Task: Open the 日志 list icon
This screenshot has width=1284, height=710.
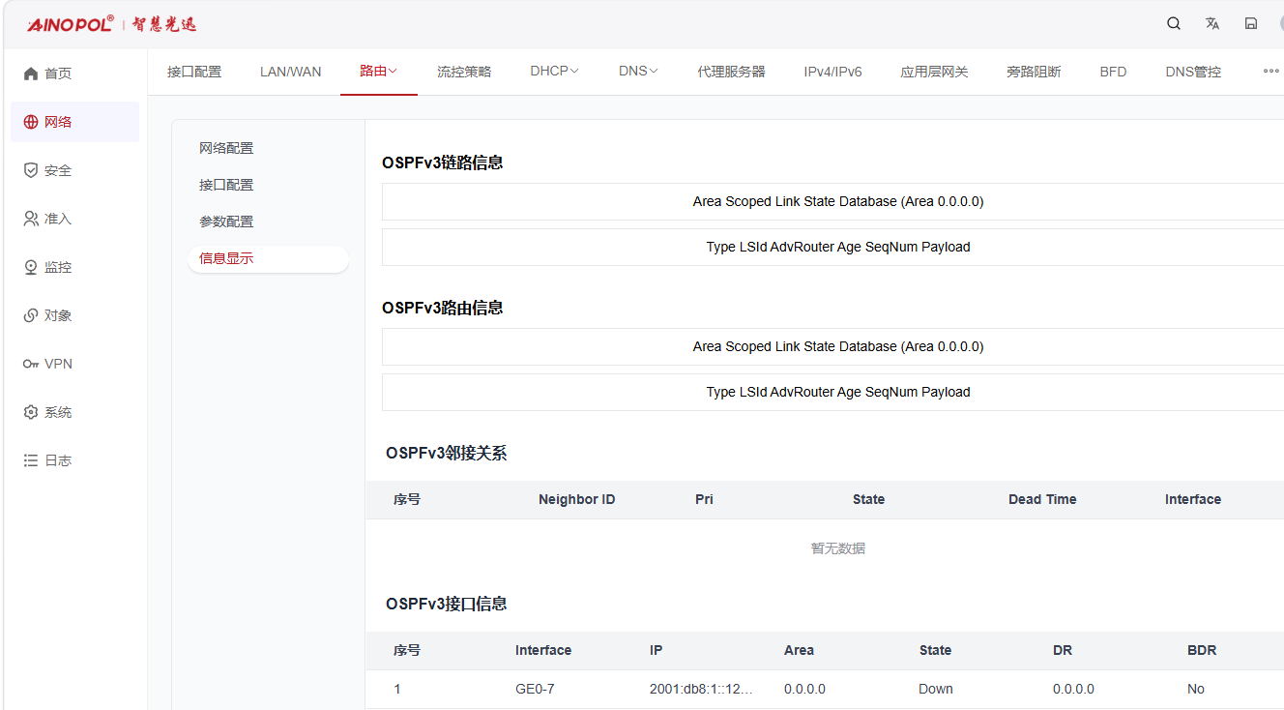Action: coord(31,460)
